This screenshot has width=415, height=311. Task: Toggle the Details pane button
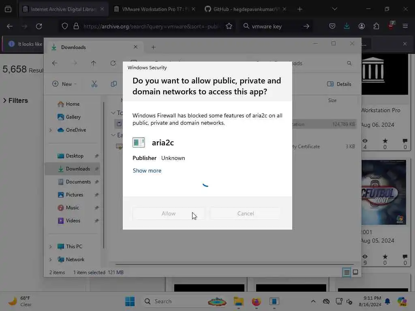[x=339, y=84]
